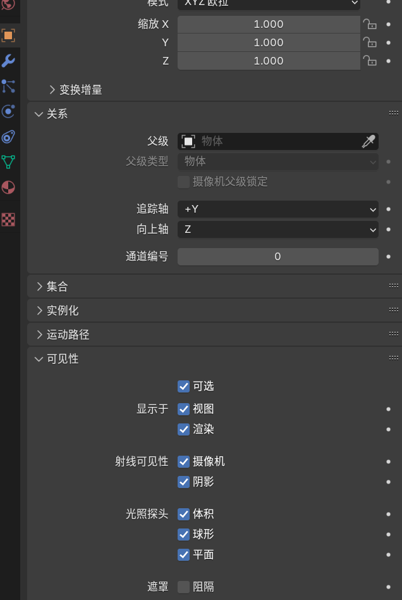Open the 向上轴 dropdown
The height and width of the screenshot is (600, 402).
(x=278, y=230)
